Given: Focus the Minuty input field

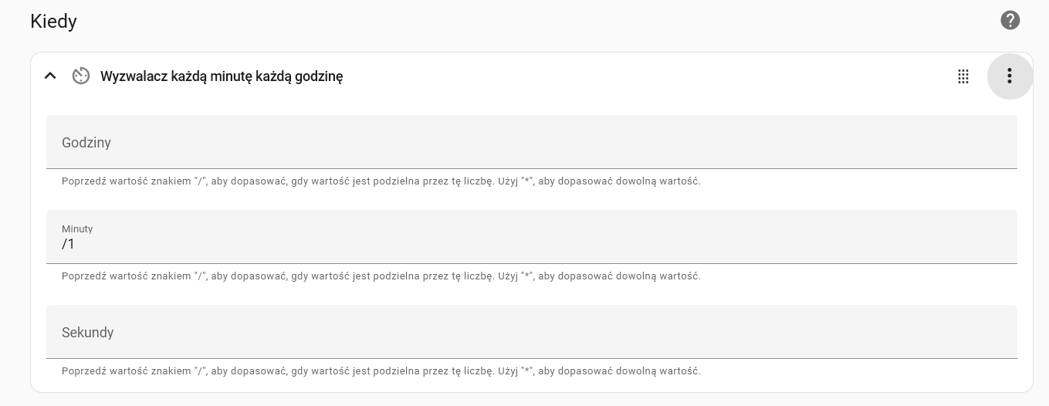Looking at the screenshot, I should point(531,237).
